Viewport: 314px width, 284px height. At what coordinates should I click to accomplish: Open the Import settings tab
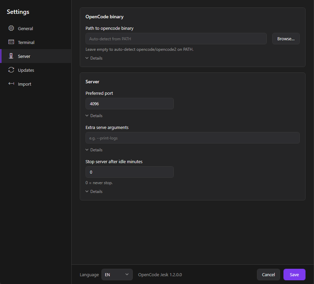pos(36,84)
